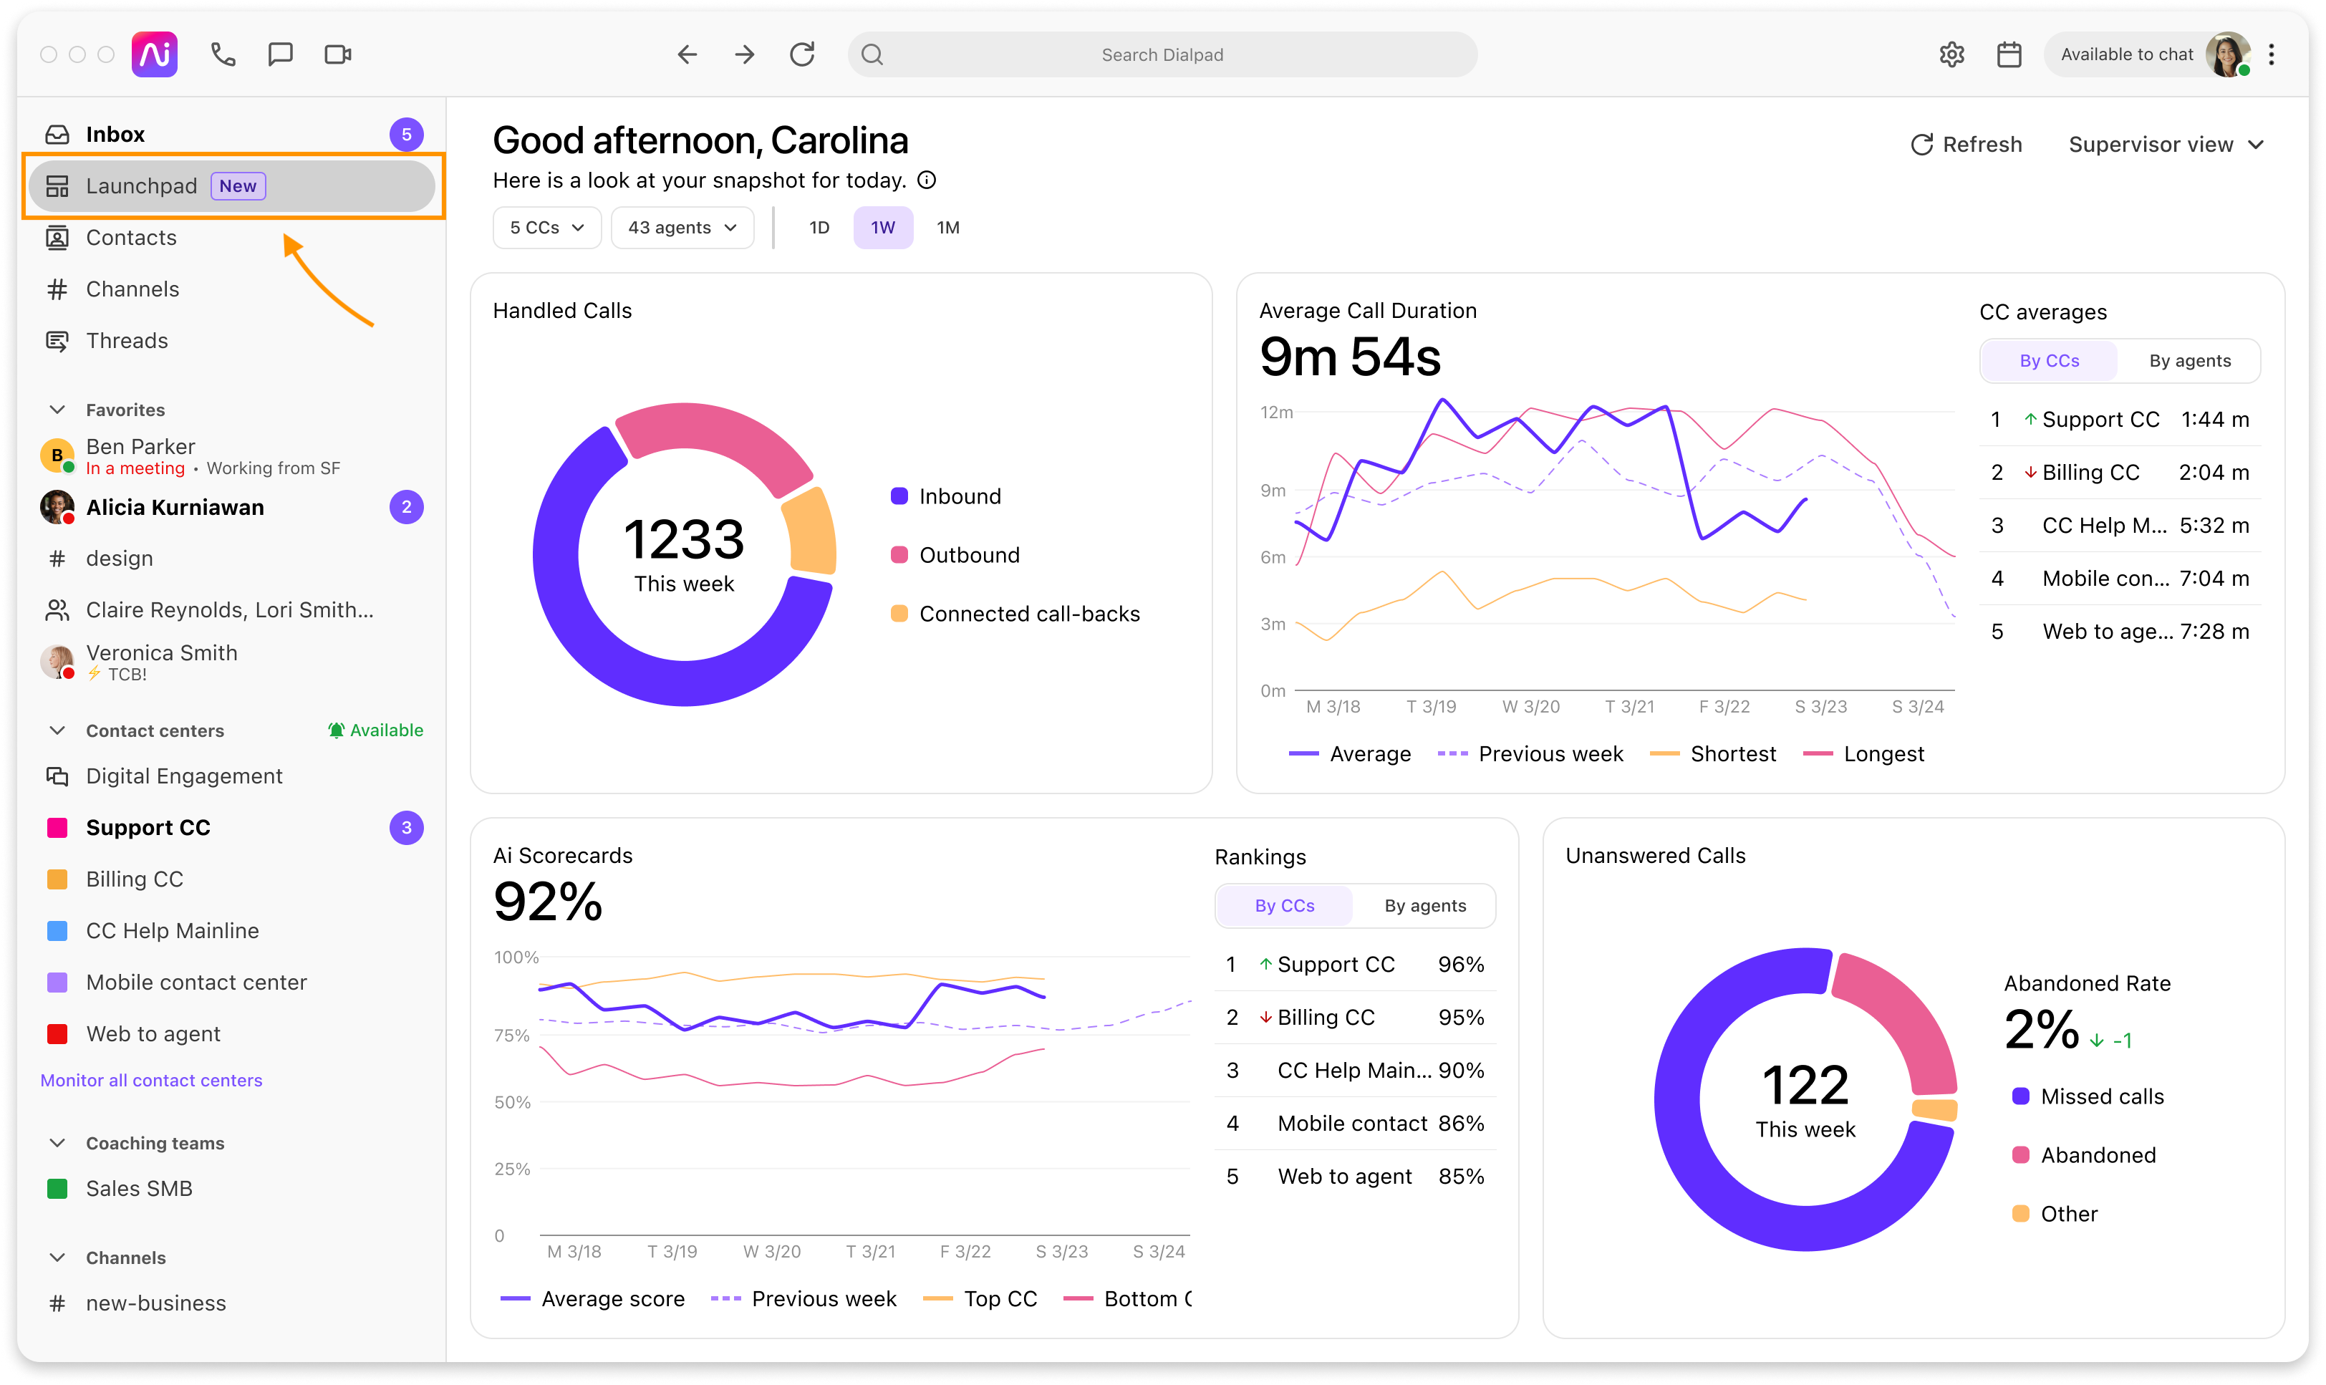This screenshot has width=2326, height=1385.
Task: Click the Contacts sidebar icon
Action: [58, 237]
